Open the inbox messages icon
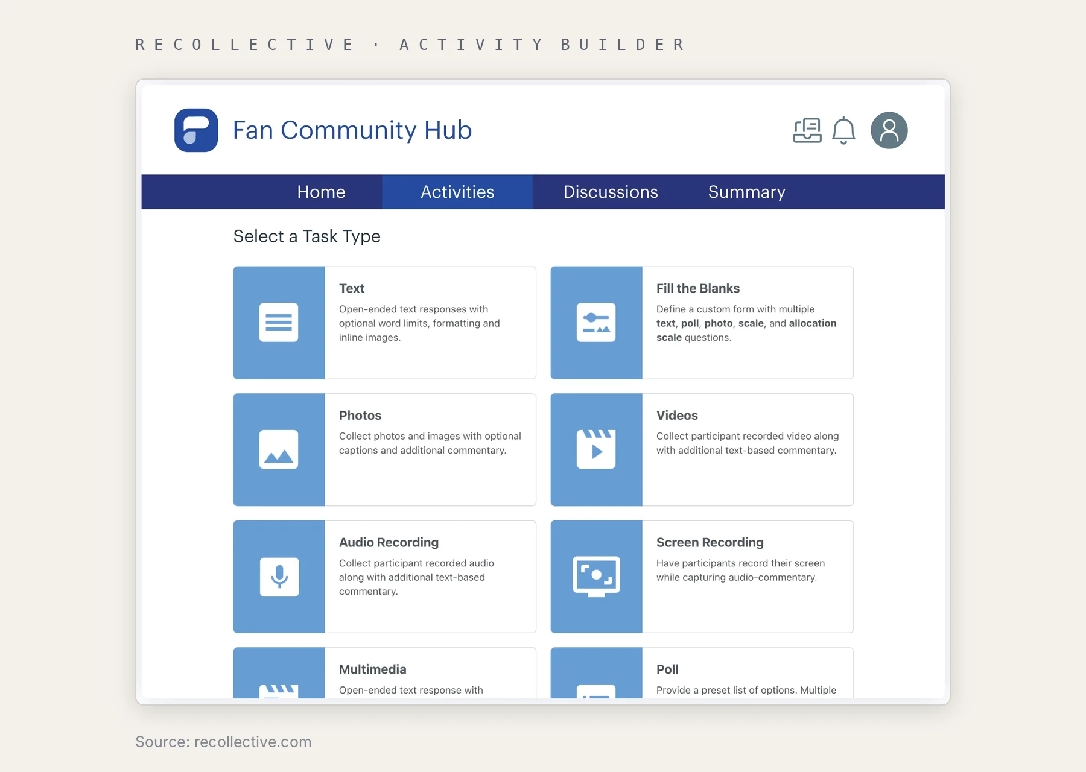Image resolution: width=1086 pixels, height=772 pixels. coord(807,130)
